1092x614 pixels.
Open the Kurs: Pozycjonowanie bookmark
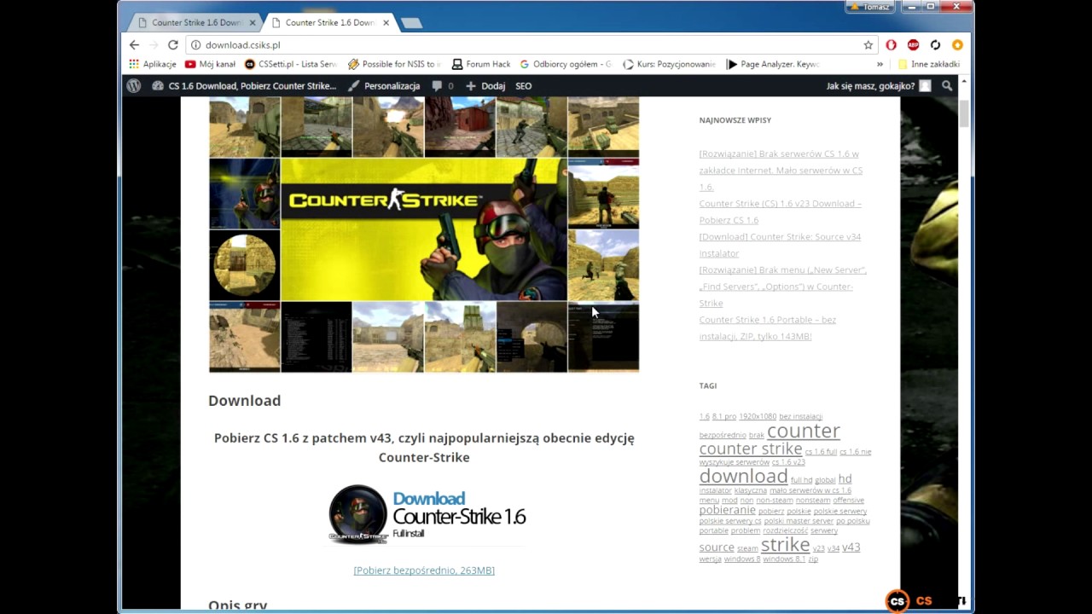670,64
